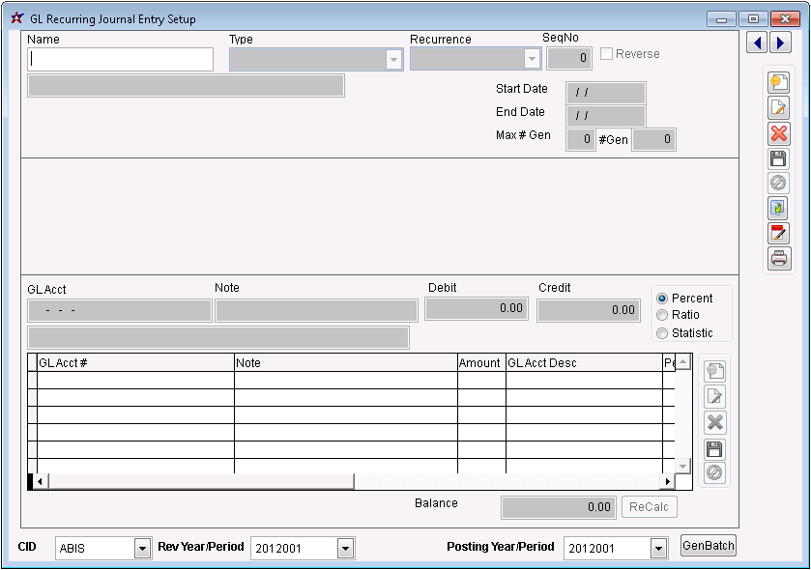Expand the Posting Year/Period dropdown
The image size is (811, 570).
[x=658, y=549]
